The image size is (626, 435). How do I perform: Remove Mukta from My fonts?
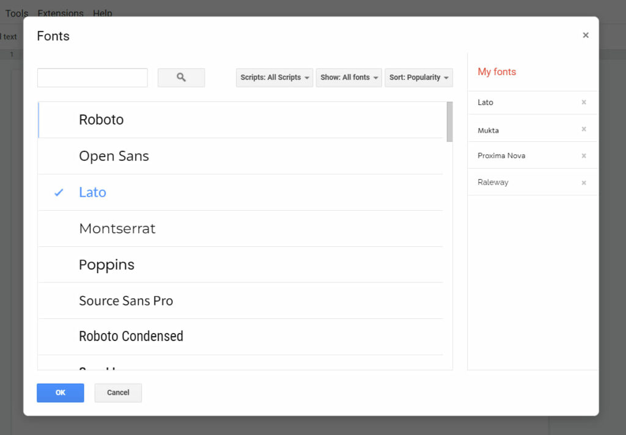pos(584,130)
